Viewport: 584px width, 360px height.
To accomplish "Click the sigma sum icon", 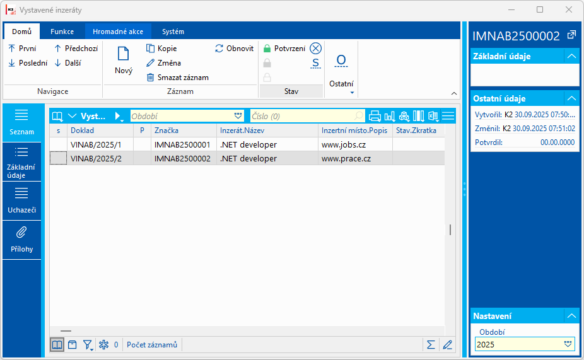I will tap(431, 345).
